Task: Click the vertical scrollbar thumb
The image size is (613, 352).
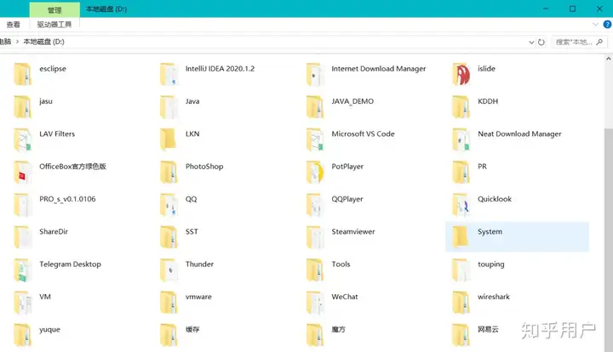Action: (608, 238)
